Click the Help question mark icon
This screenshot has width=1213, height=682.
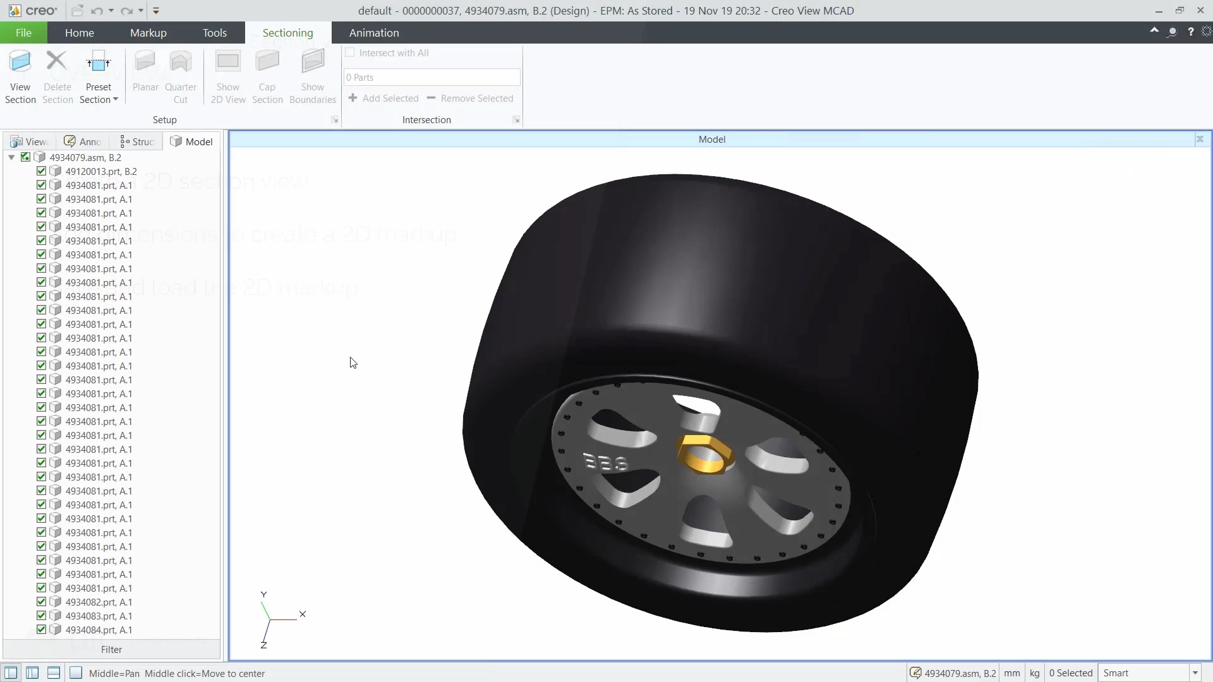(1190, 32)
